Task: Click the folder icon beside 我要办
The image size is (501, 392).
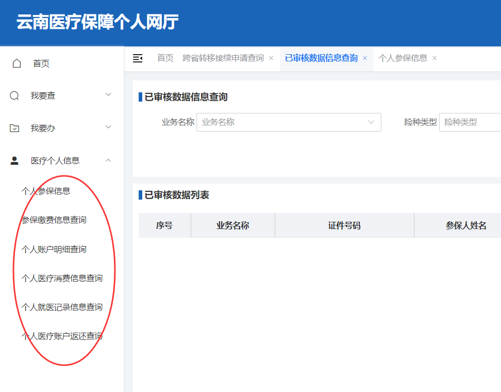Action: 16,126
